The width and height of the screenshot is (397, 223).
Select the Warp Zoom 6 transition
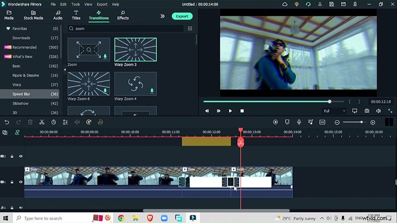[x=89, y=84]
